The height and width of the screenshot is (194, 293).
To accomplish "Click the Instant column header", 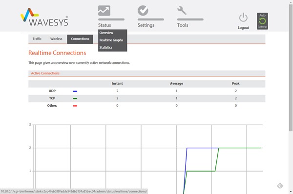I will [117, 83].
